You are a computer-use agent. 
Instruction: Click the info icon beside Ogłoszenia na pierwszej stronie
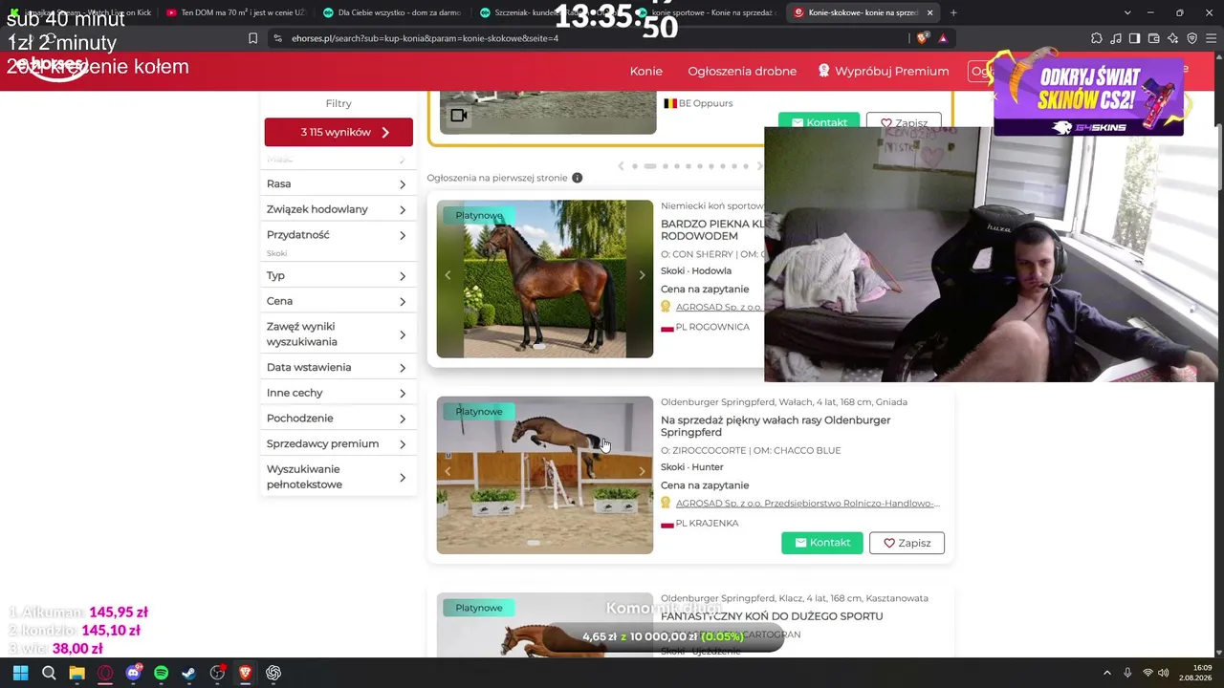(x=577, y=178)
